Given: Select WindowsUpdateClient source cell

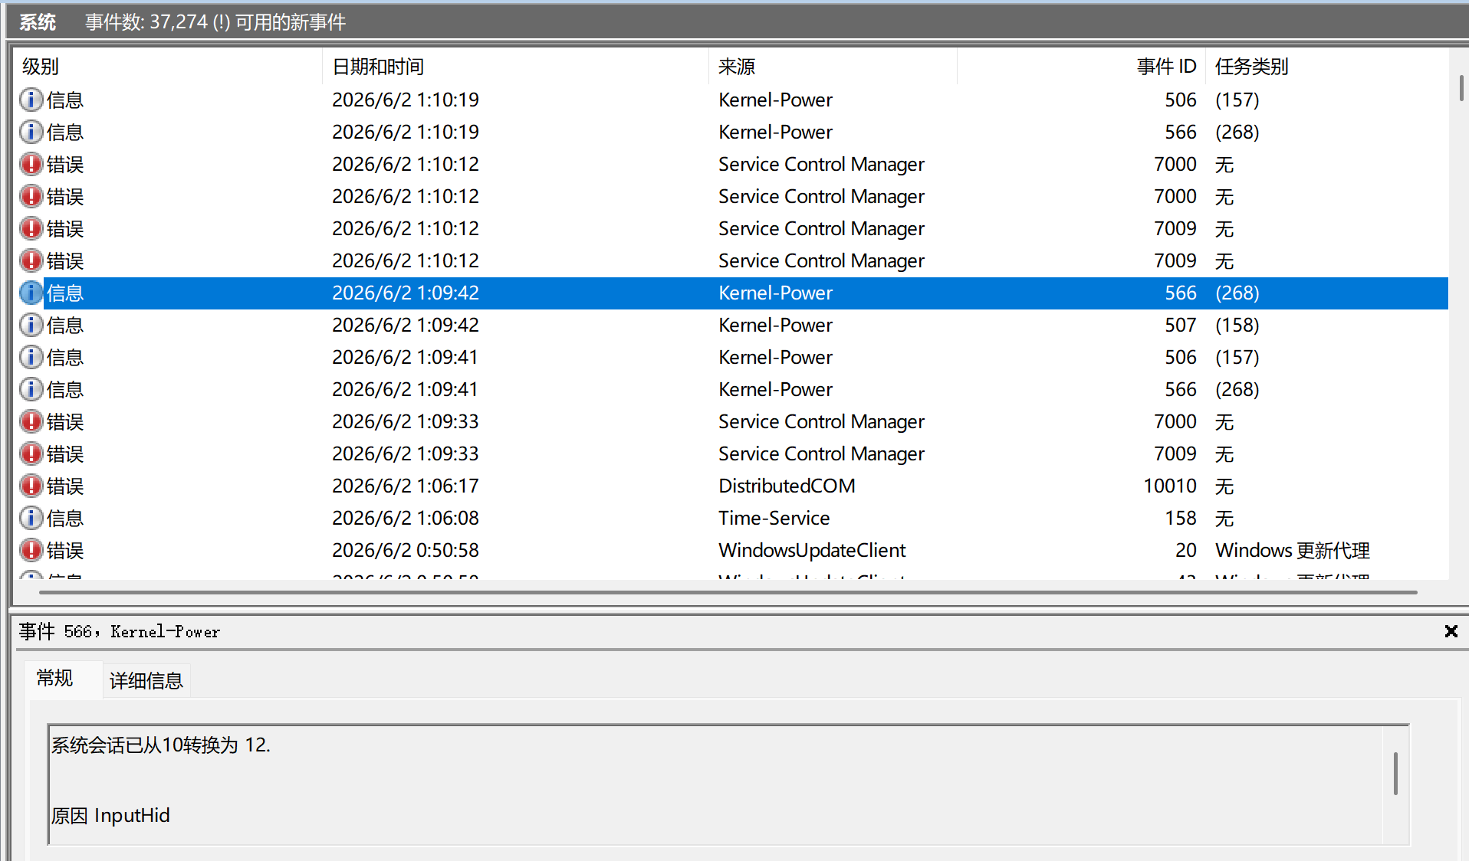Looking at the screenshot, I should [x=812, y=550].
